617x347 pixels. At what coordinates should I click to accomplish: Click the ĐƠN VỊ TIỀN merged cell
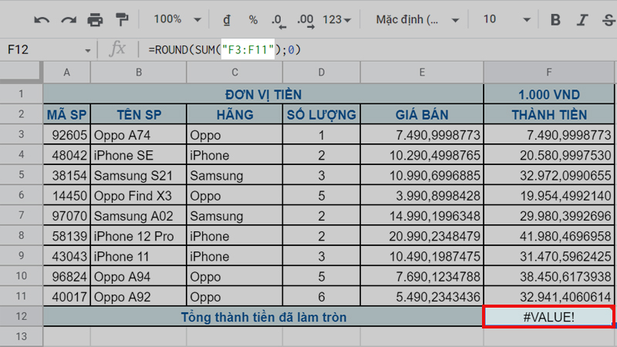coord(263,94)
